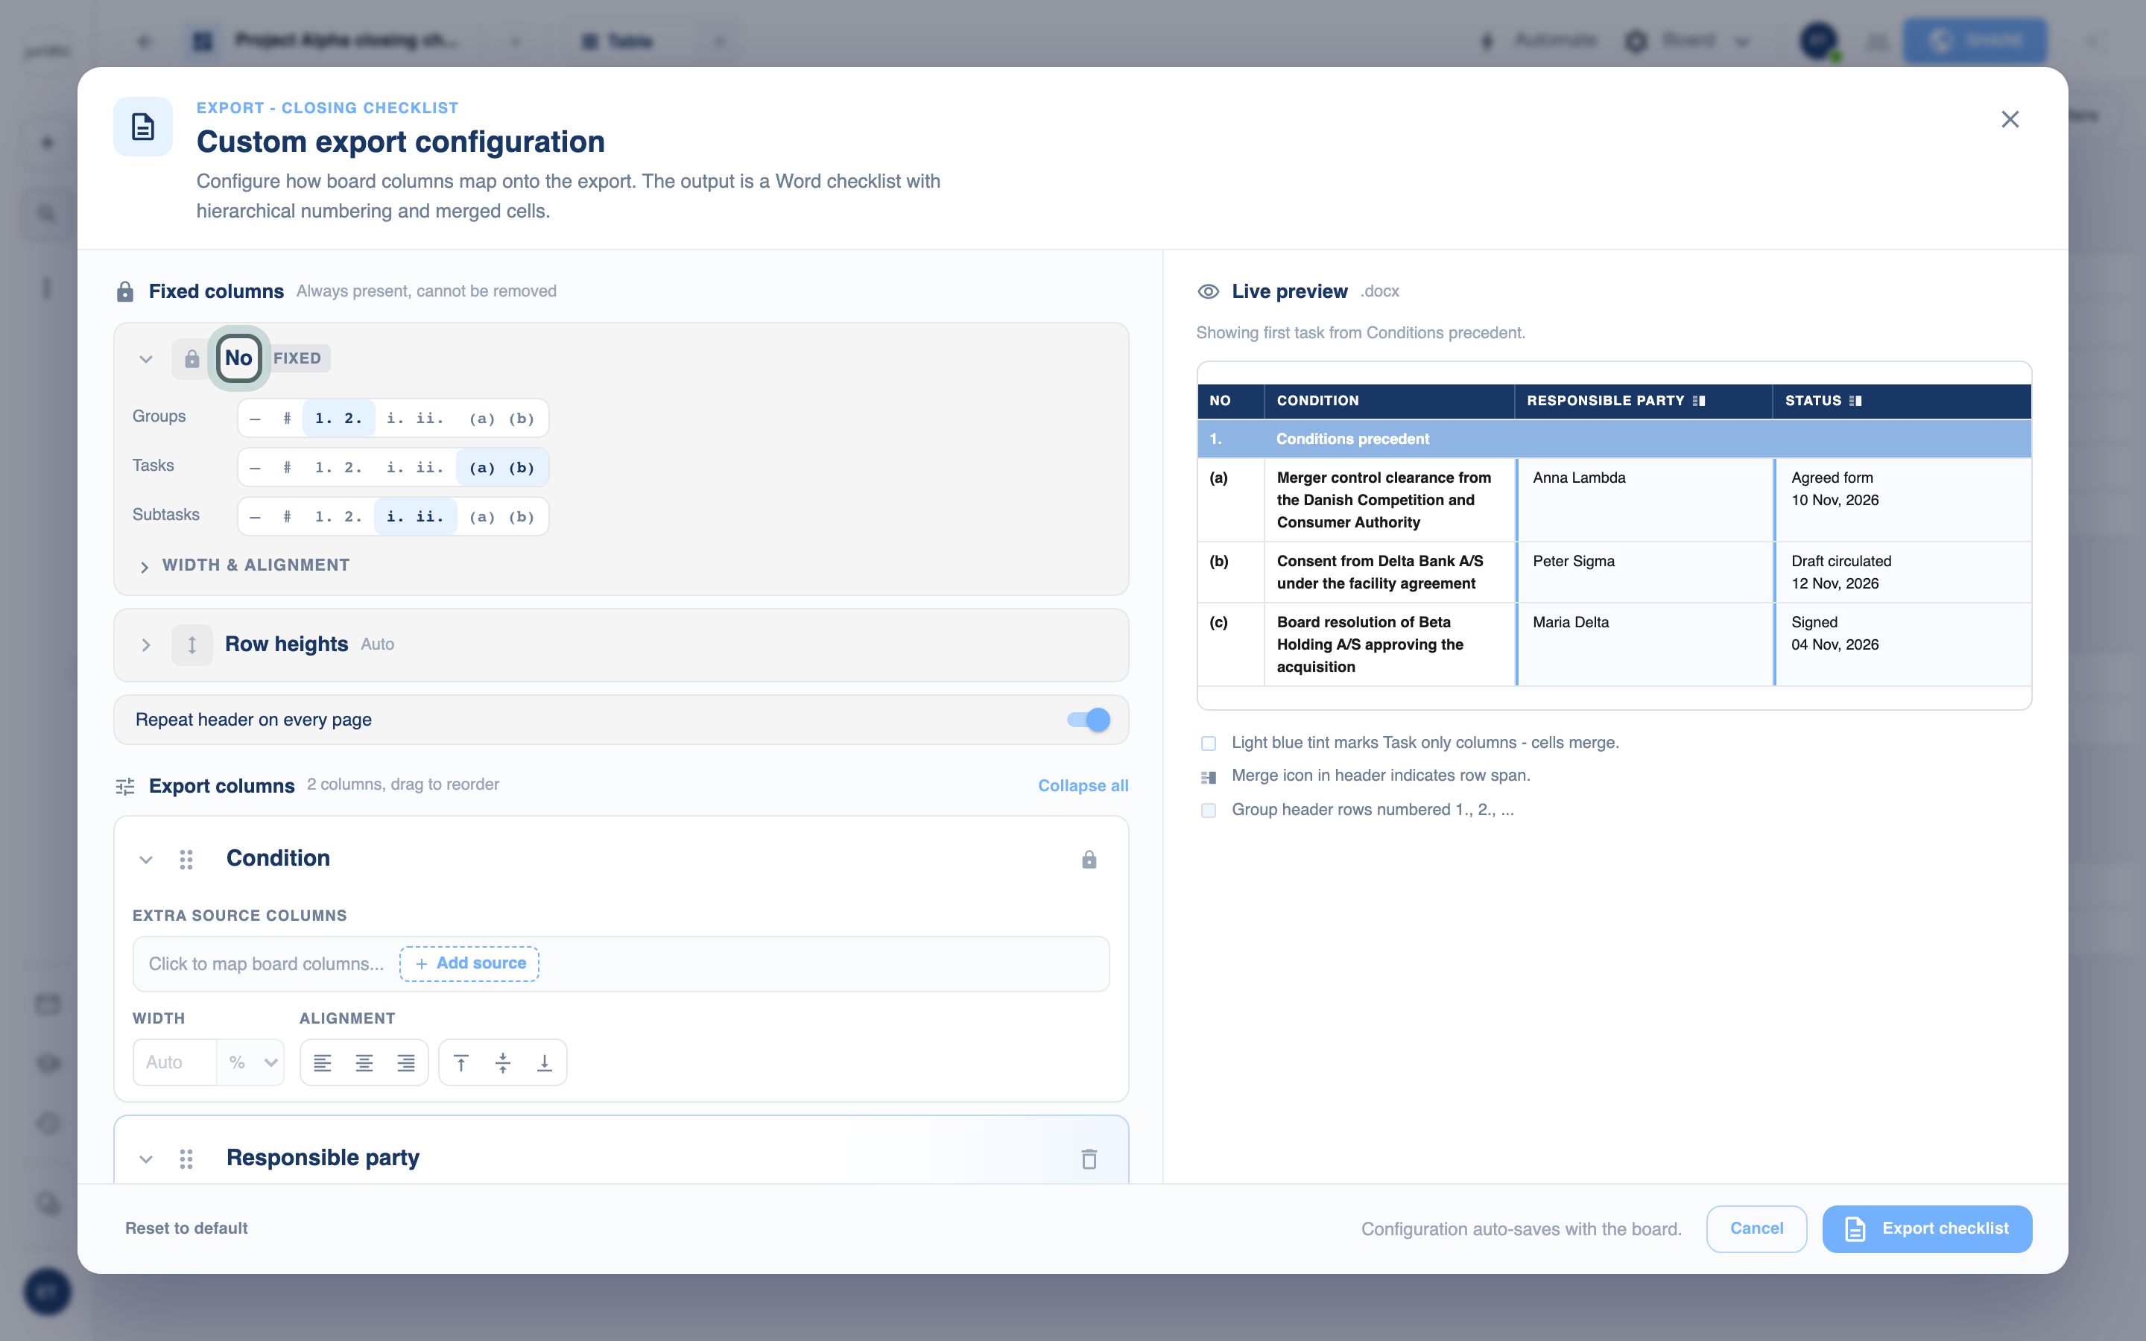Click the Table tab in the background window
2146x1341 pixels.
[x=618, y=41]
